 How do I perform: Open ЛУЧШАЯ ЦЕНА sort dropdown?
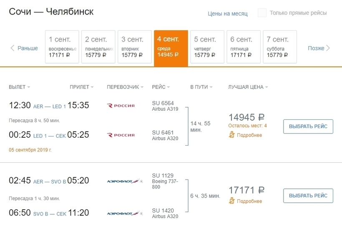tap(248, 87)
